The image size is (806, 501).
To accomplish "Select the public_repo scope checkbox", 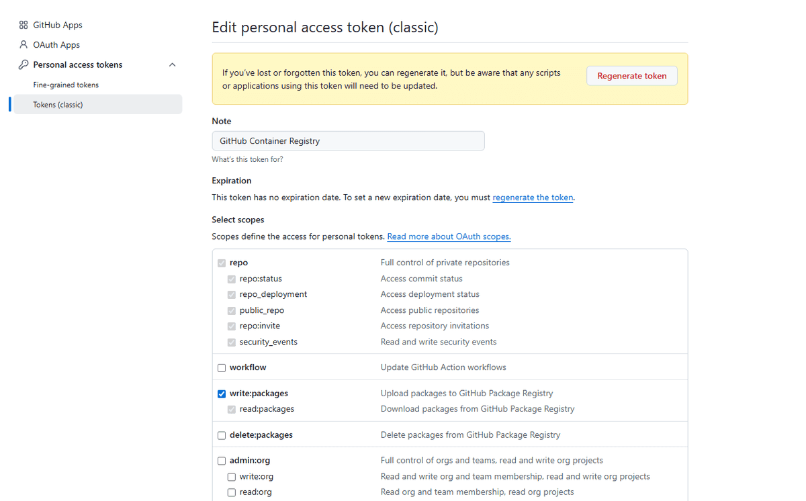I will tap(231, 310).
